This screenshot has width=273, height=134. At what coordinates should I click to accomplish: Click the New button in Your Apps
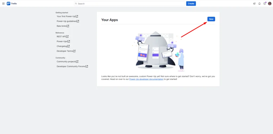[x=211, y=19]
